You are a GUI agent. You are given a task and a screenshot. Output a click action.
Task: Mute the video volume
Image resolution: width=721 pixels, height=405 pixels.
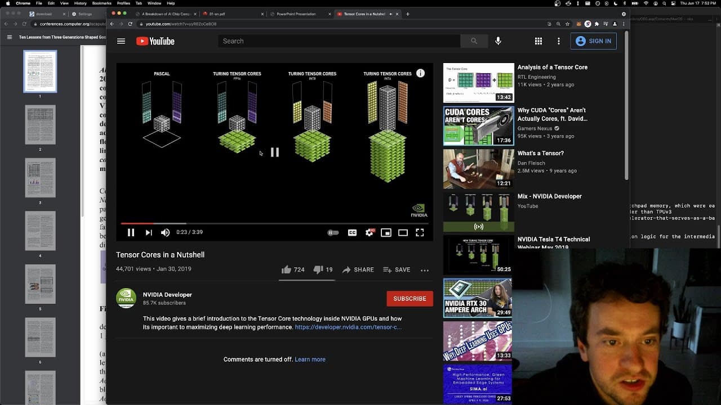tap(166, 232)
